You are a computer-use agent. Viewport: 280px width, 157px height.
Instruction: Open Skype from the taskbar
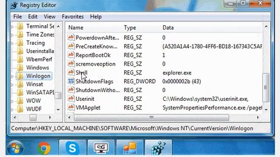tap(72, 147)
